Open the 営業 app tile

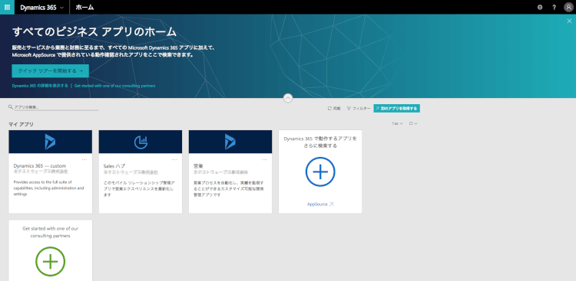(x=230, y=172)
